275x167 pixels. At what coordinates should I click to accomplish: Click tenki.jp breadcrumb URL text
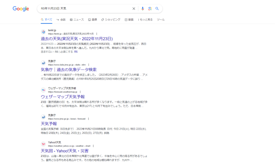pos(71,34)
